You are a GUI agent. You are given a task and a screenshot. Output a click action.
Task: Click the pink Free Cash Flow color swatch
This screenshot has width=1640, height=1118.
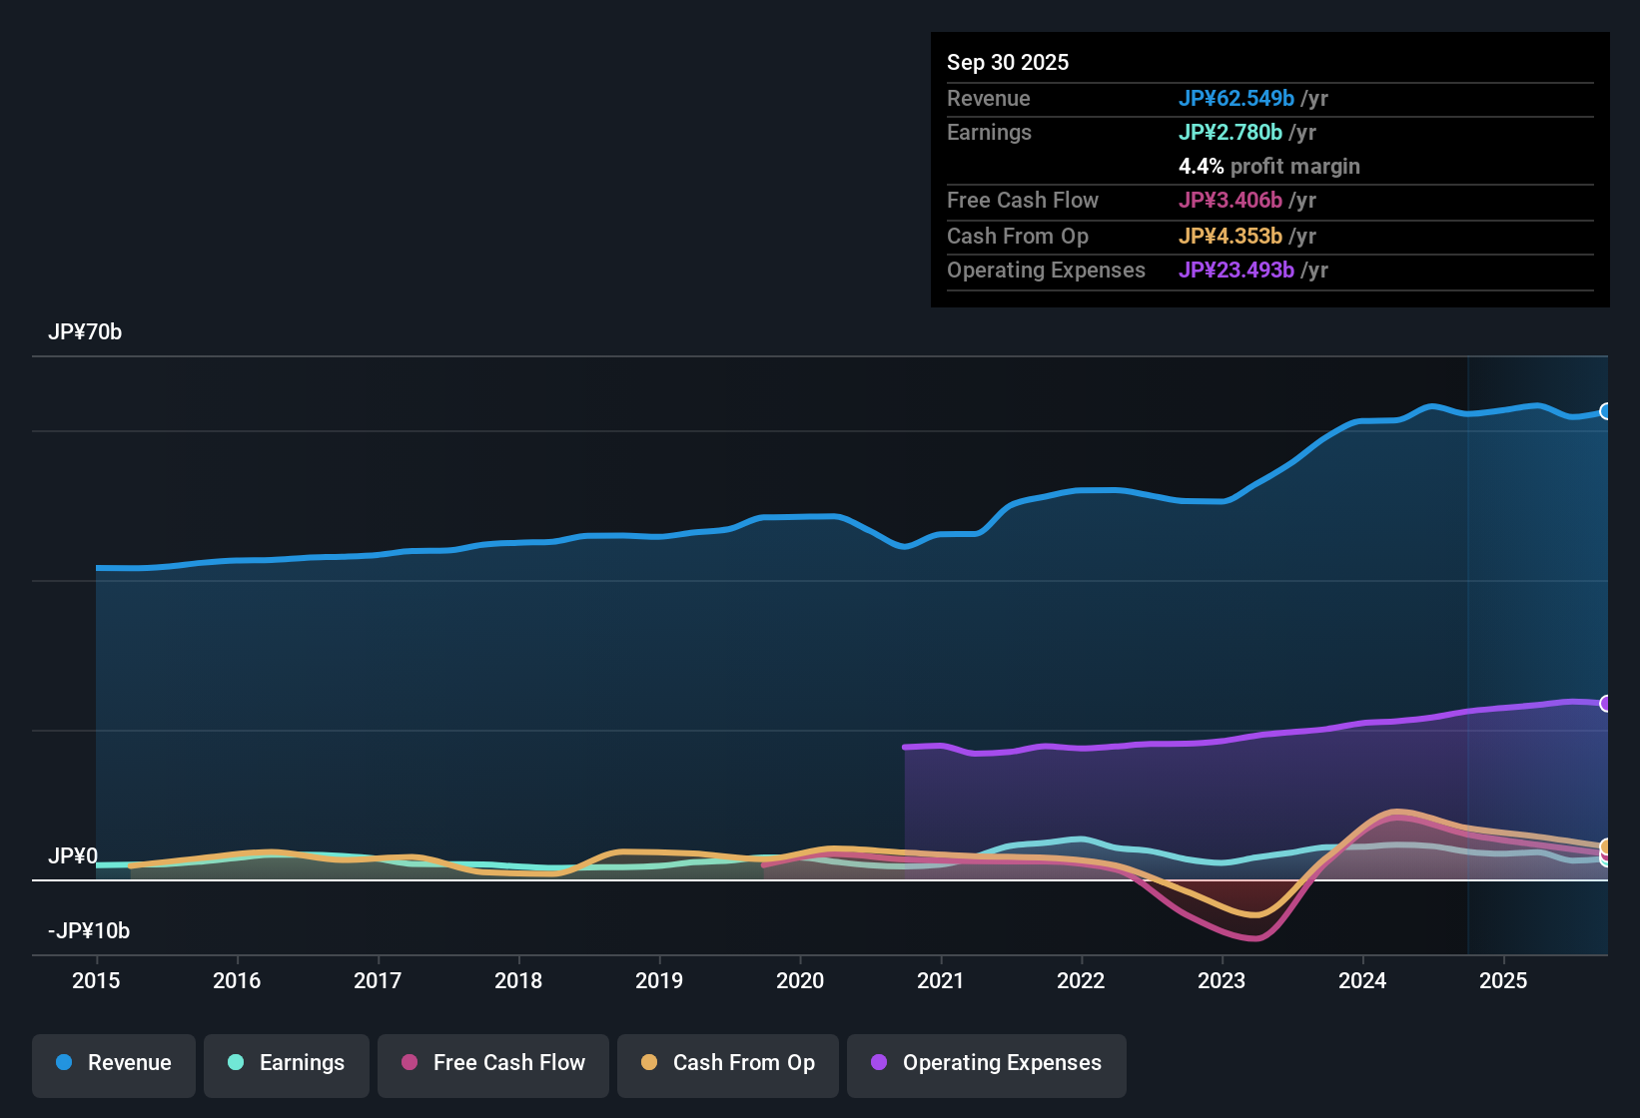pyautogui.click(x=409, y=1063)
